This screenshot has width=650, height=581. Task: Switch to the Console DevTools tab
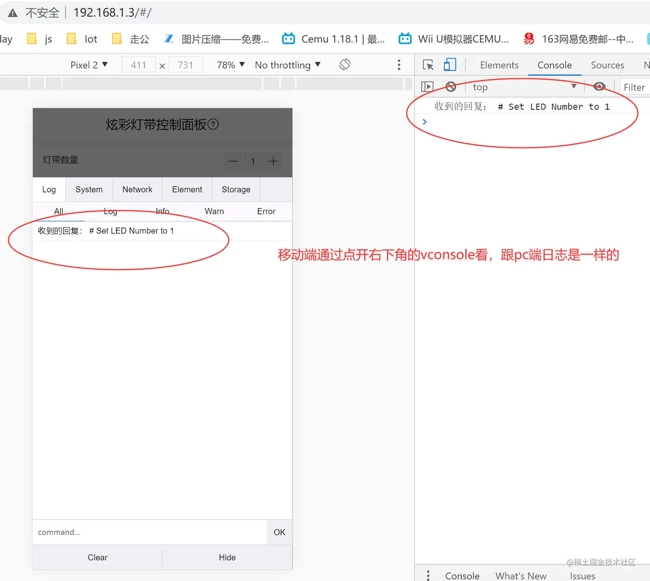[x=555, y=65]
